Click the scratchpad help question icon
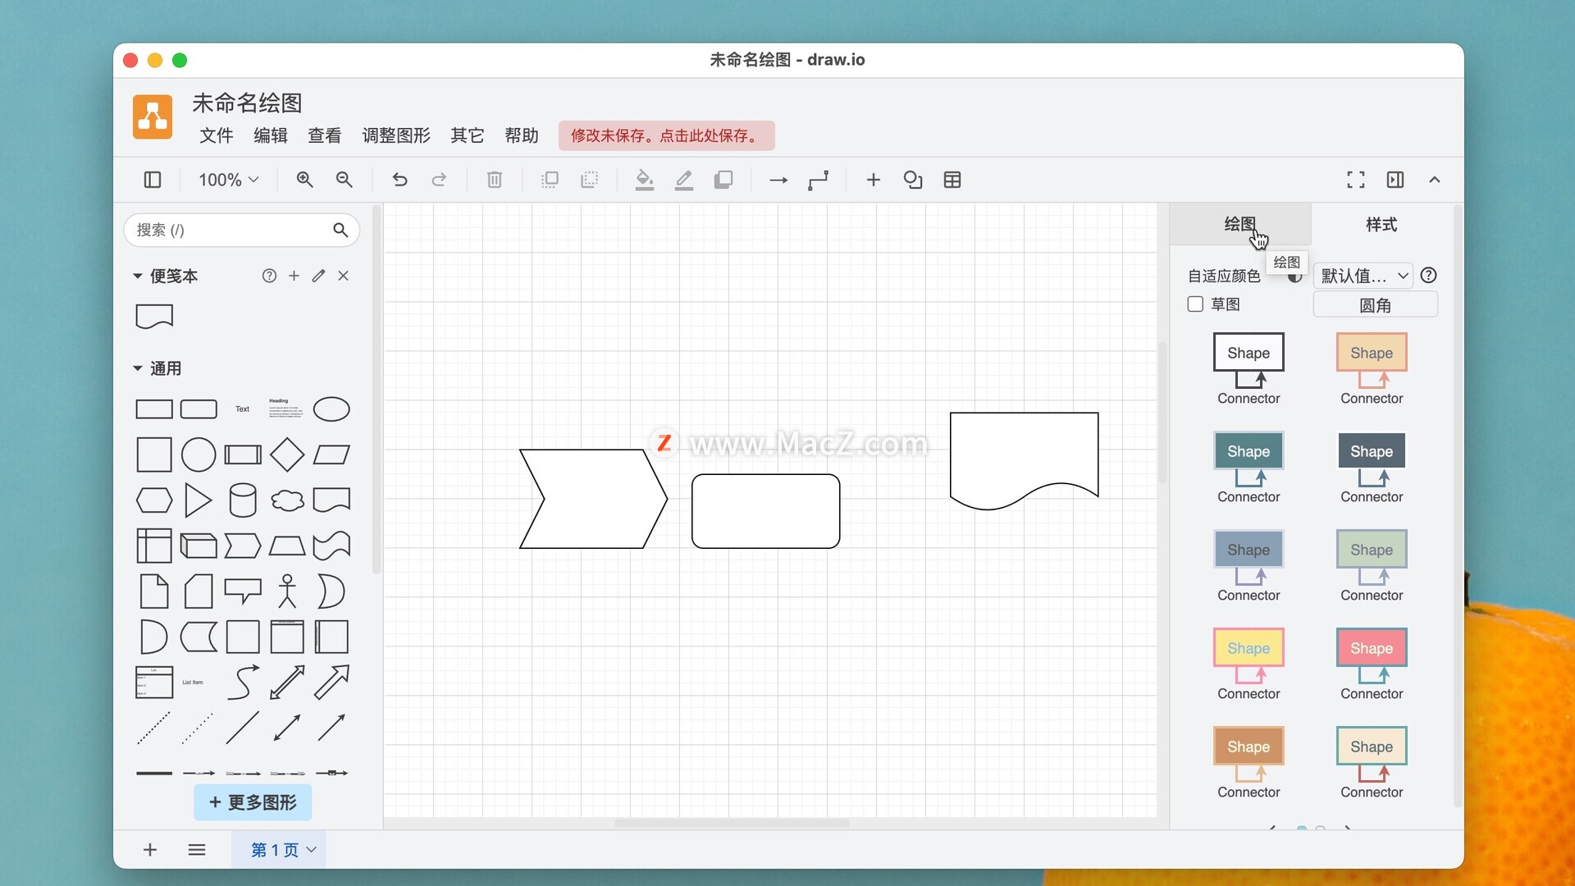Screen dimensions: 1575x886 pyautogui.click(x=269, y=276)
